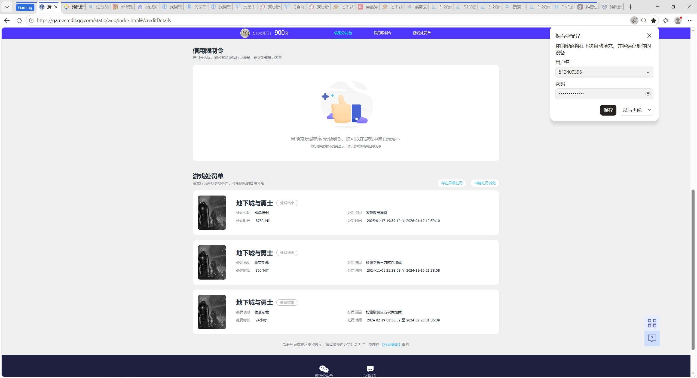Image resolution: width=697 pixels, height=378 pixels.
Task: Expand the 以后再说 options arrow
Action: coord(649,110)
